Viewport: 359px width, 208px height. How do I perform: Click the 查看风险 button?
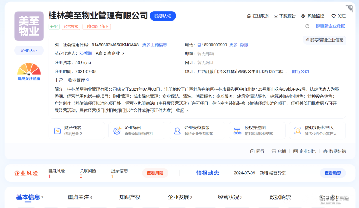(x=155, y=173)
